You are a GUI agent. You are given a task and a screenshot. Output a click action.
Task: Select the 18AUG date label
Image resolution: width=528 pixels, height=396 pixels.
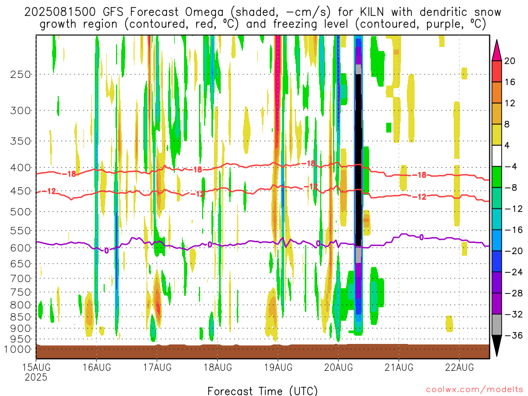point(218,367)
